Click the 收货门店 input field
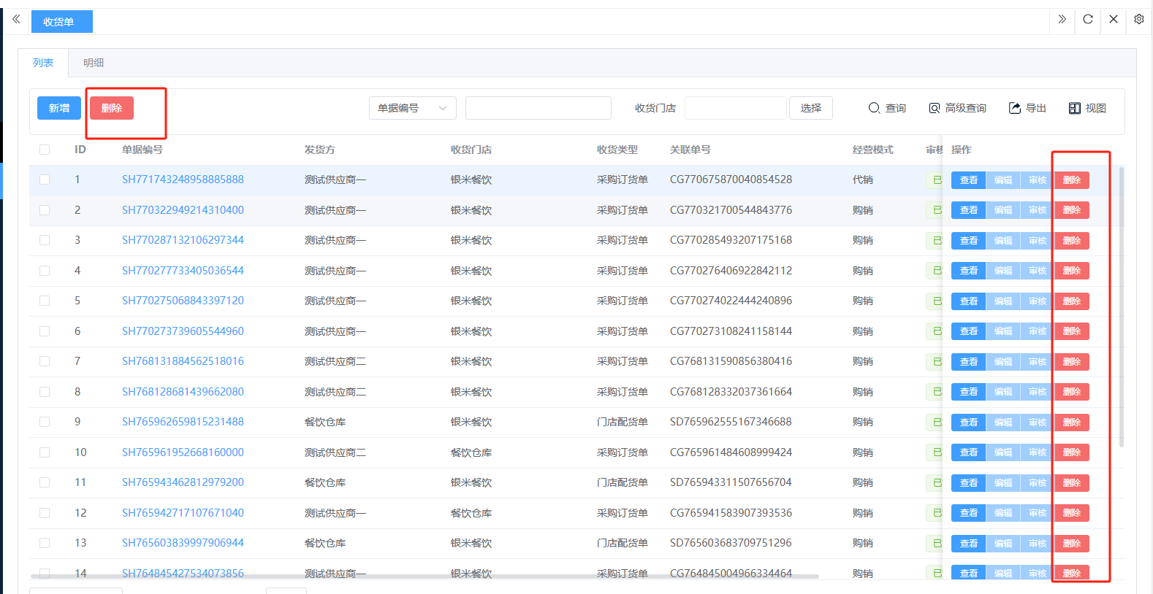The width and height of the screenshot is (1153, 594). (x=735, y=108)
